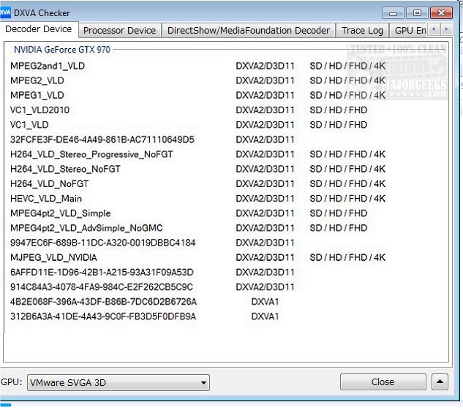Maximize the DXVA Checker window
The width and height of the screenshot is (463, 410).
417,12
